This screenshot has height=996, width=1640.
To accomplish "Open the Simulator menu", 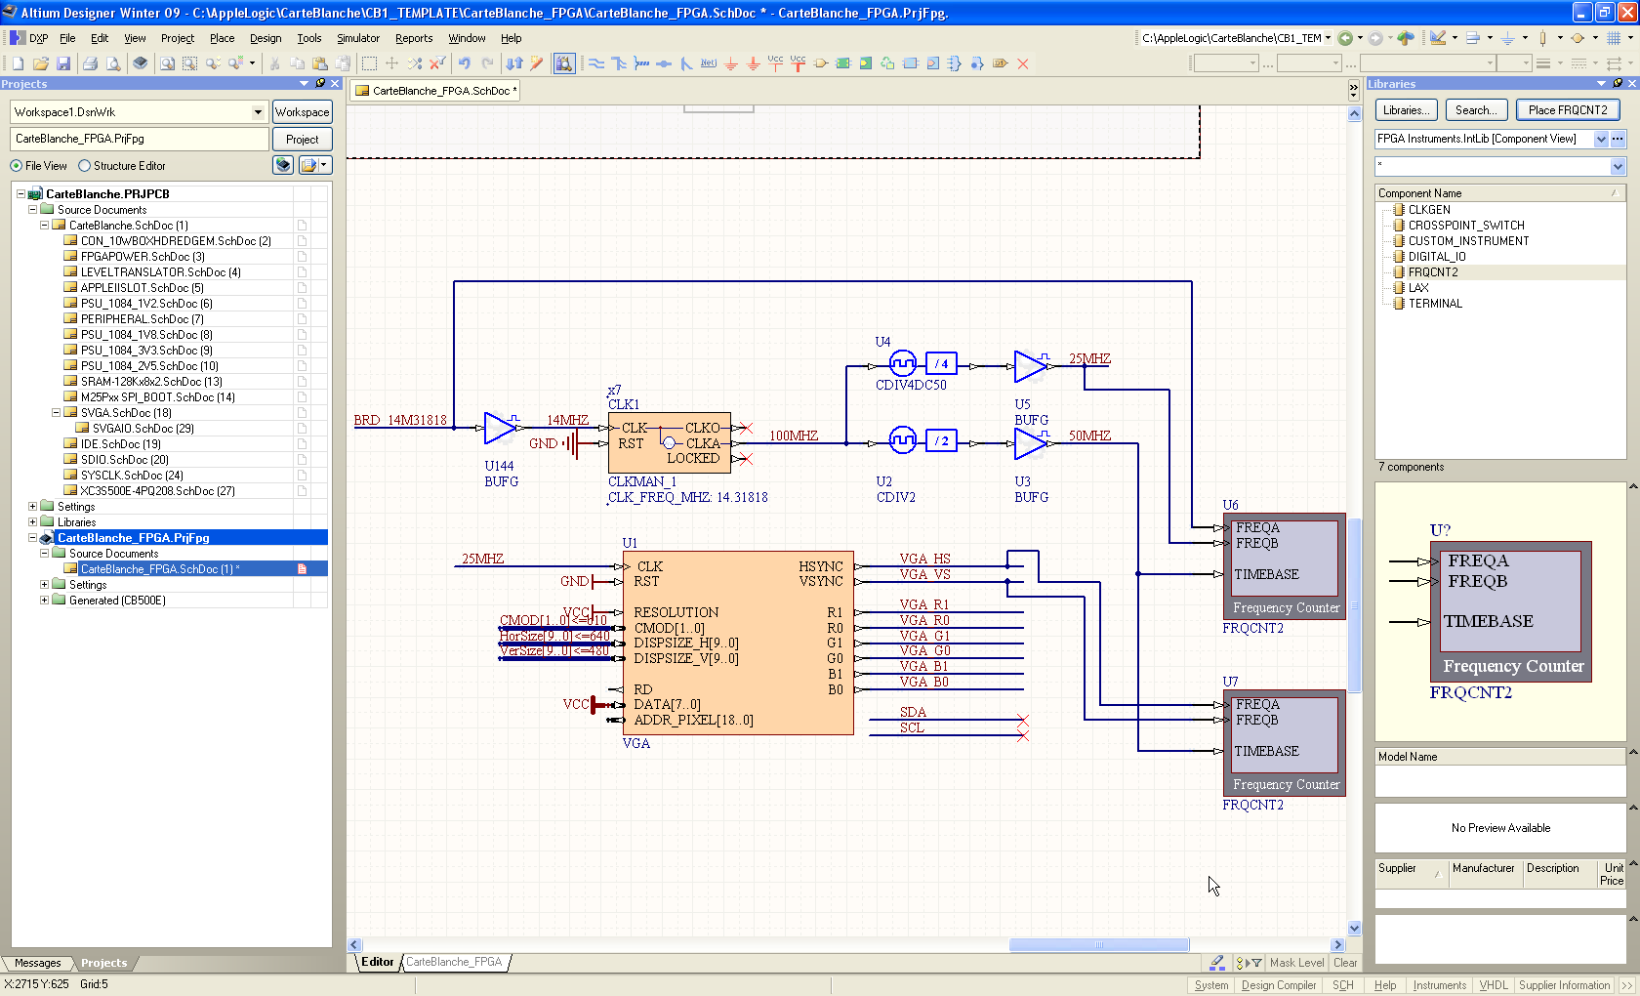I will pos(358,38).
